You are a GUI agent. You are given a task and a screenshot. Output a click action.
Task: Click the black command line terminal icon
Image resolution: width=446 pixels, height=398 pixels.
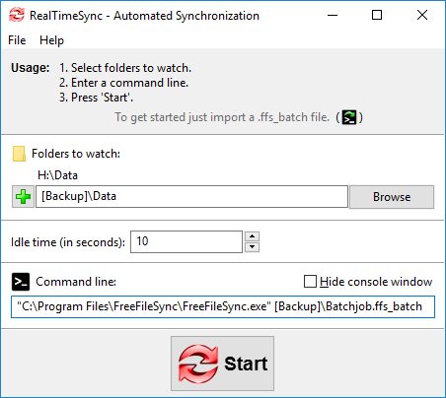point(21,282)
